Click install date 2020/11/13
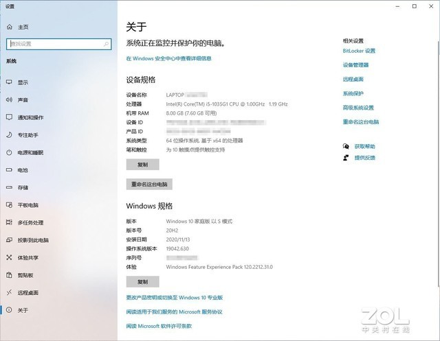Viewport: 440px width, 341px height. pyautogui.click(x=178, y=239)
